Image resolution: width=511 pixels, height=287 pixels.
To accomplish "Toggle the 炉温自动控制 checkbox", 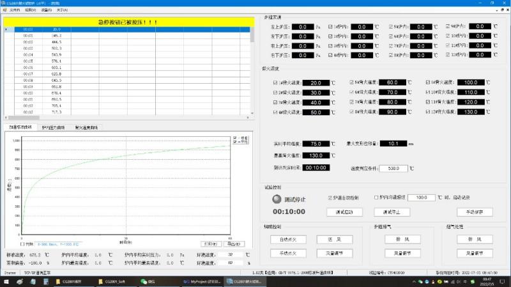I will 330,198.
